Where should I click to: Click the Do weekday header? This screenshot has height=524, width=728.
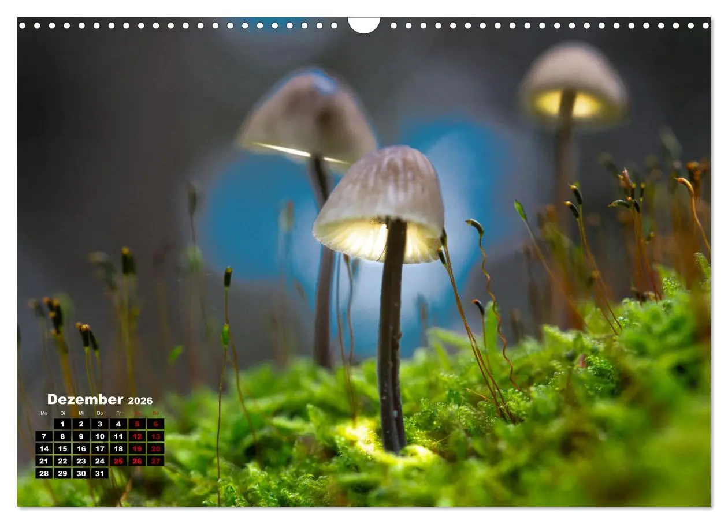[99, 413]
